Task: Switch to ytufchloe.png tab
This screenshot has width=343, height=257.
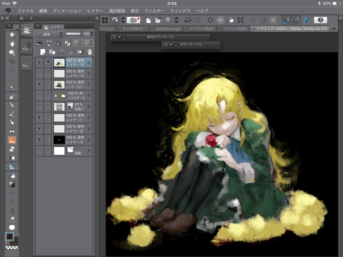Action: pos(167,29)
